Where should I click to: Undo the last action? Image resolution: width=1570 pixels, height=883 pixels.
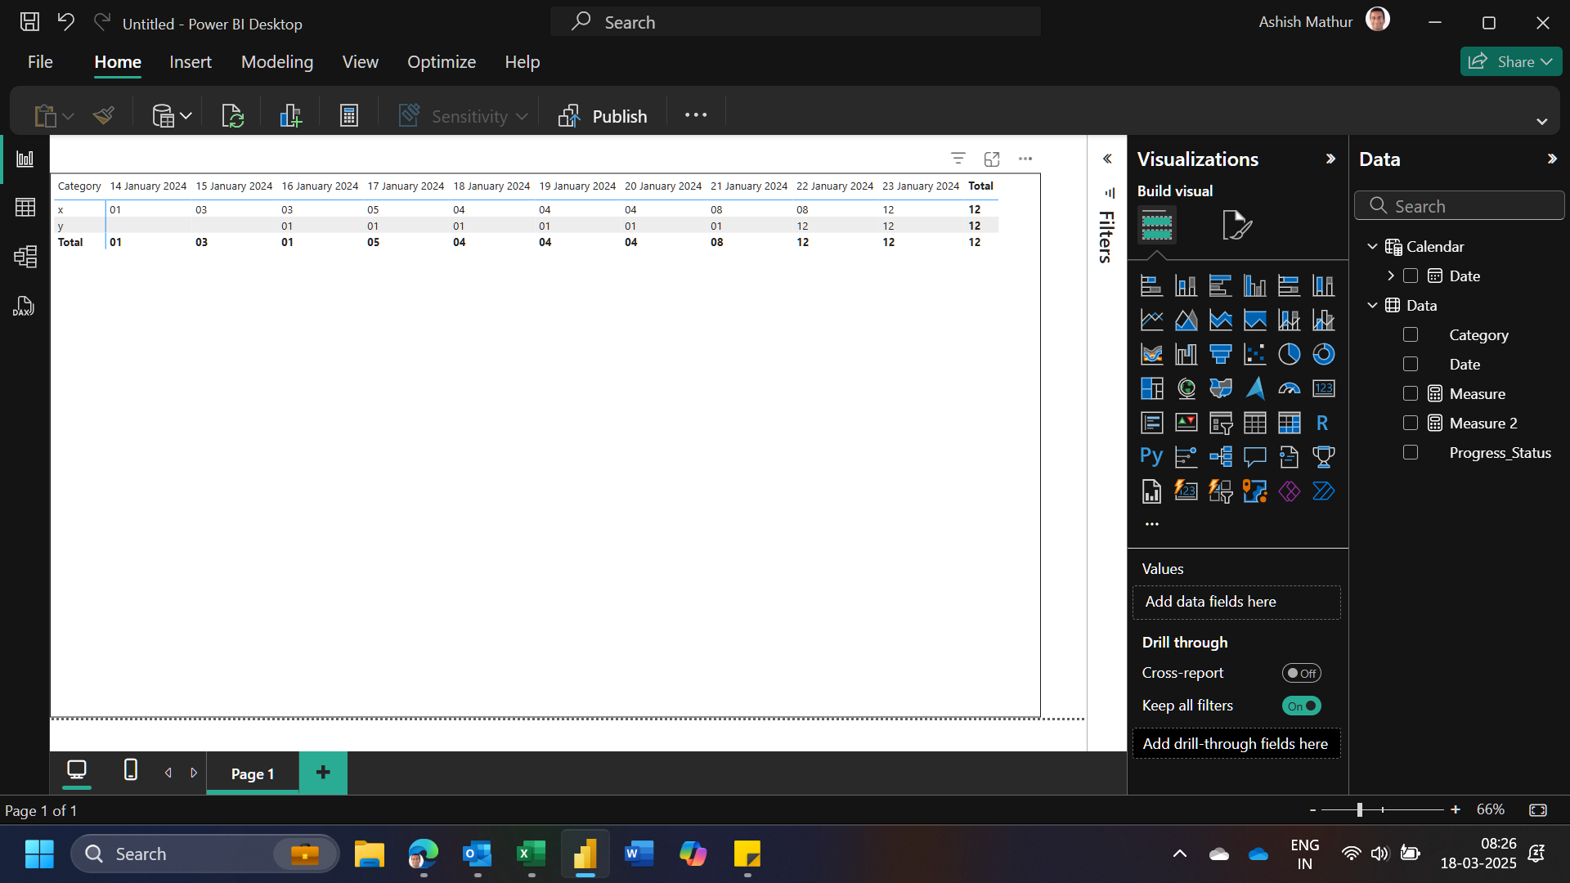66,22
